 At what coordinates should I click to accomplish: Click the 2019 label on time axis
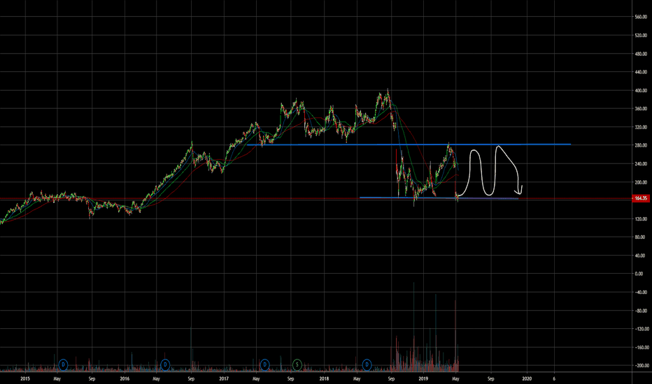pos(423,378)
